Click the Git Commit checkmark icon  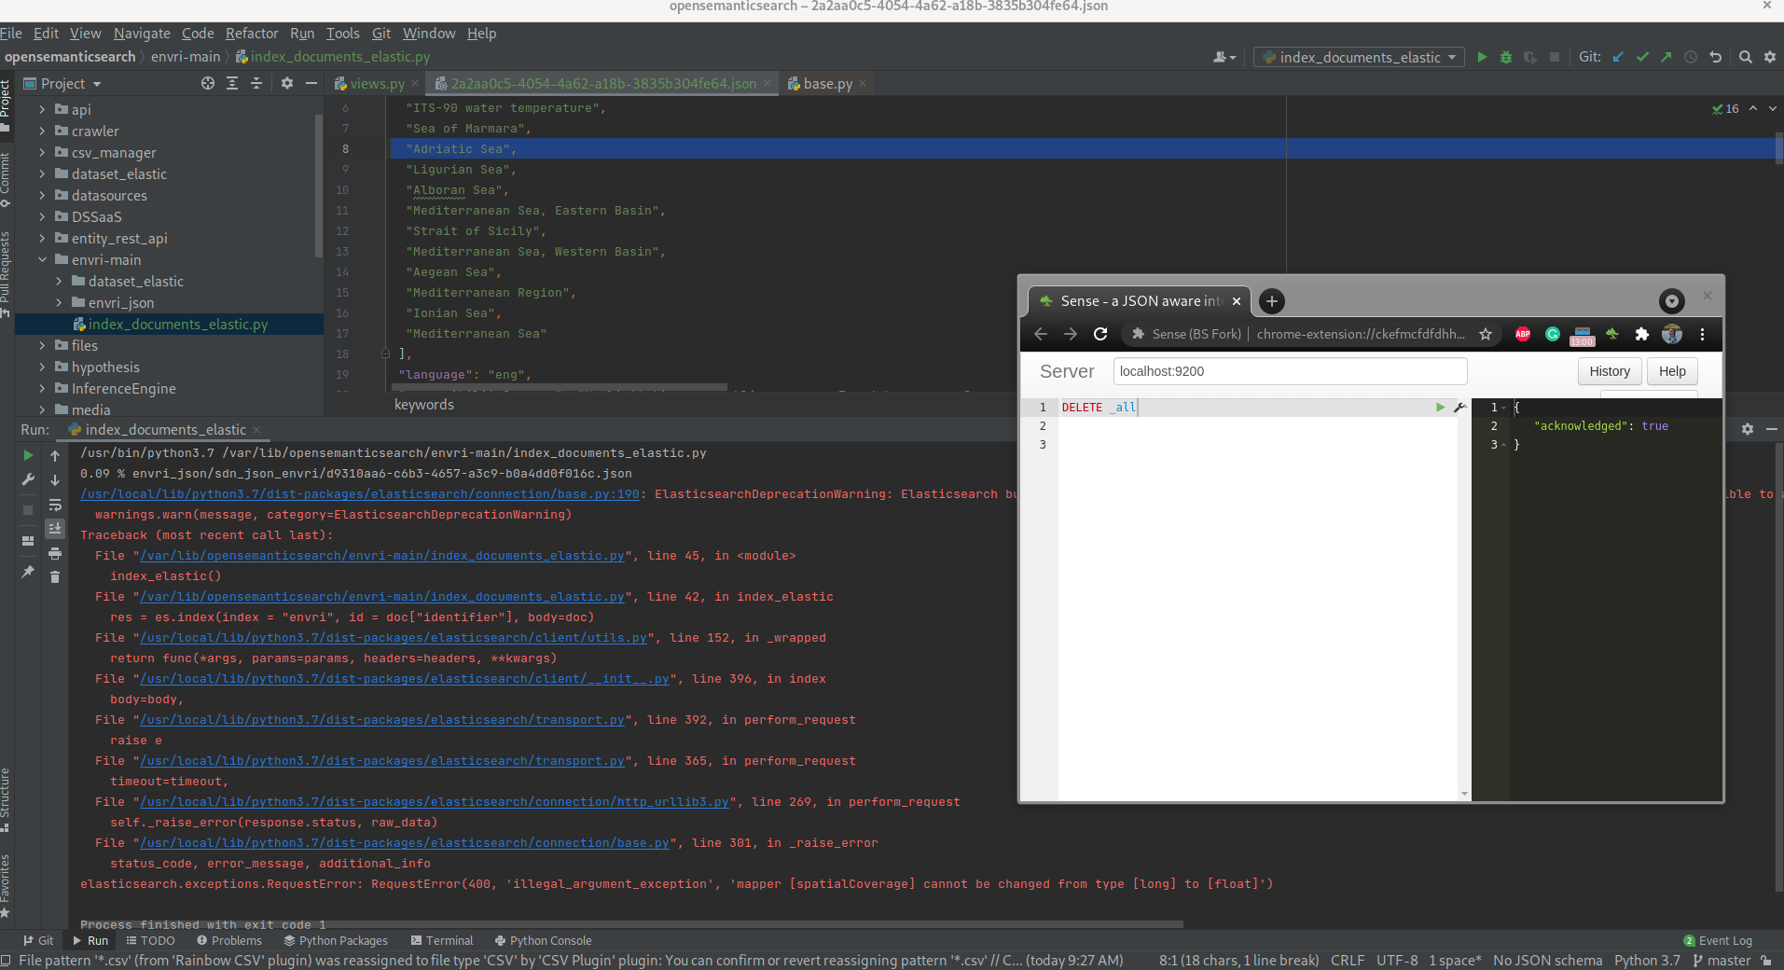click(x=1642, y=58)
